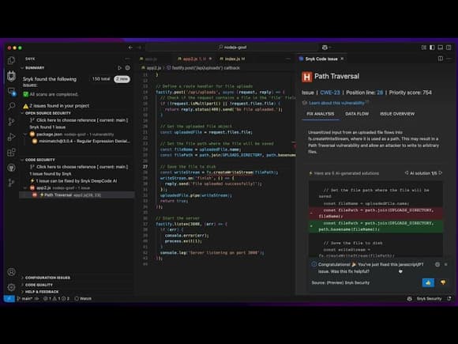Dismiss the Congratulations notification
This screenshot has width=458, height=344.
(445, 264)
